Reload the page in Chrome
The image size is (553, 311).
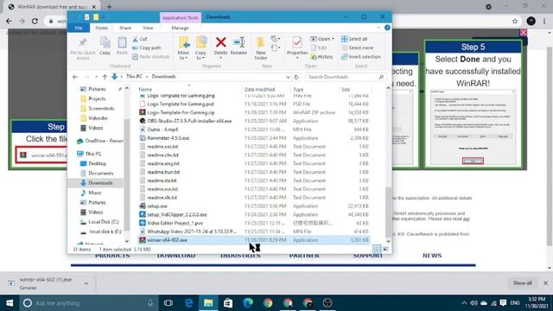35,21
